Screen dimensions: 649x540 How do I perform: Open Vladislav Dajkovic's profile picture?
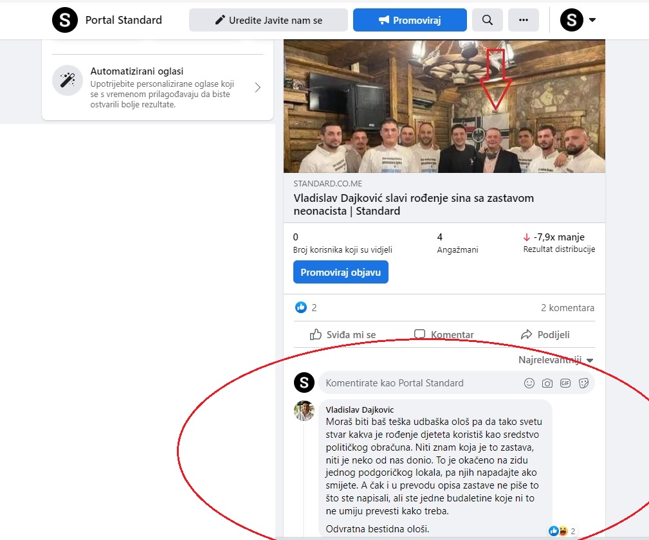pyautogui.click(x=304, y=411)
